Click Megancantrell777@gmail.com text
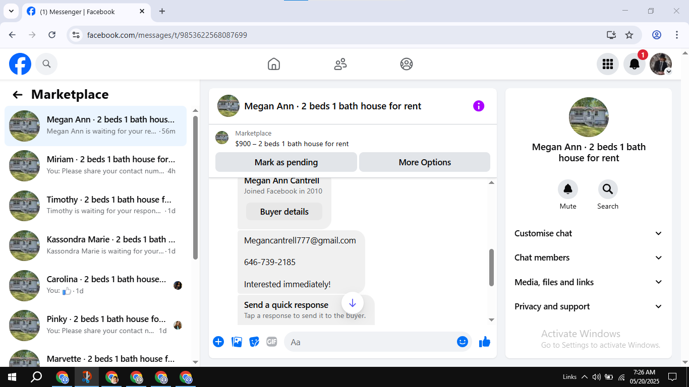 (300, 240)
